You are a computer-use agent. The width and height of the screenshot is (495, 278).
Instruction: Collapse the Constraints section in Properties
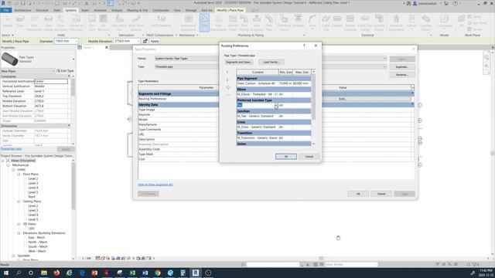pos(69,76)
